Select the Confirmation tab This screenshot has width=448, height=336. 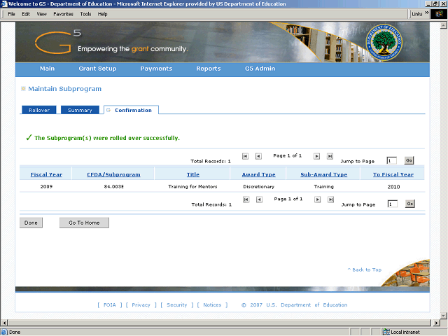(x=131, y=110)
